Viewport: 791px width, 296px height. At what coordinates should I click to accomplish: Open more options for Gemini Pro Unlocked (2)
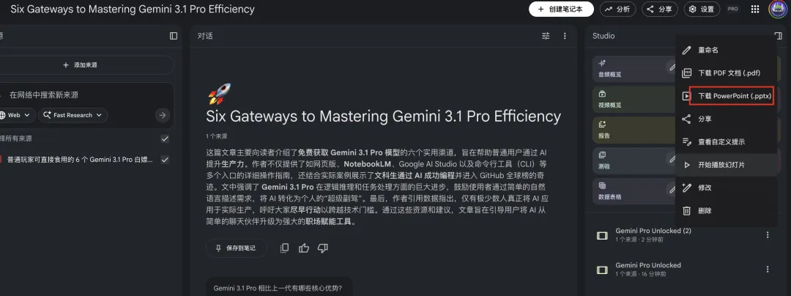pyautogui.click(x=768, y=235)
